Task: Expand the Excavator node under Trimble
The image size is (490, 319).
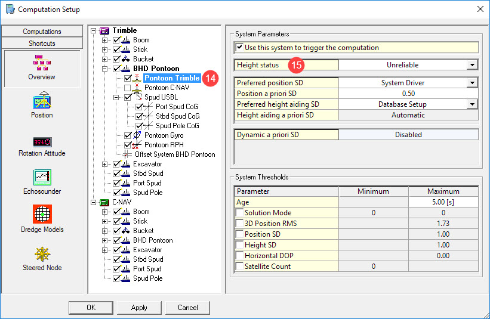Action: pyautogui.click(x=105, y=164)
